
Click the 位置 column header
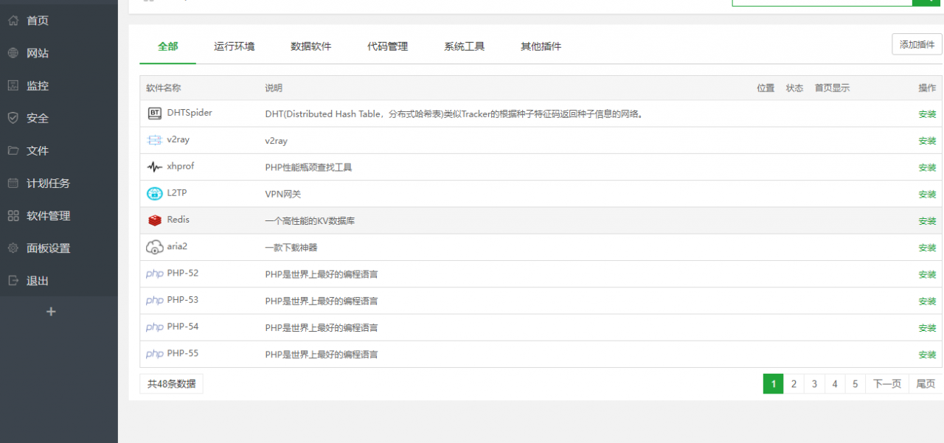click(x=766, y=88)
